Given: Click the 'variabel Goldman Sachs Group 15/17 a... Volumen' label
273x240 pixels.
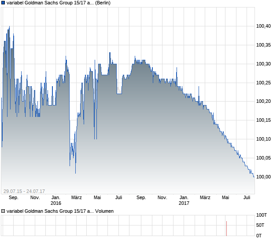Looking at the screenshot, I should pyautogui.click(x=60, y=211).
